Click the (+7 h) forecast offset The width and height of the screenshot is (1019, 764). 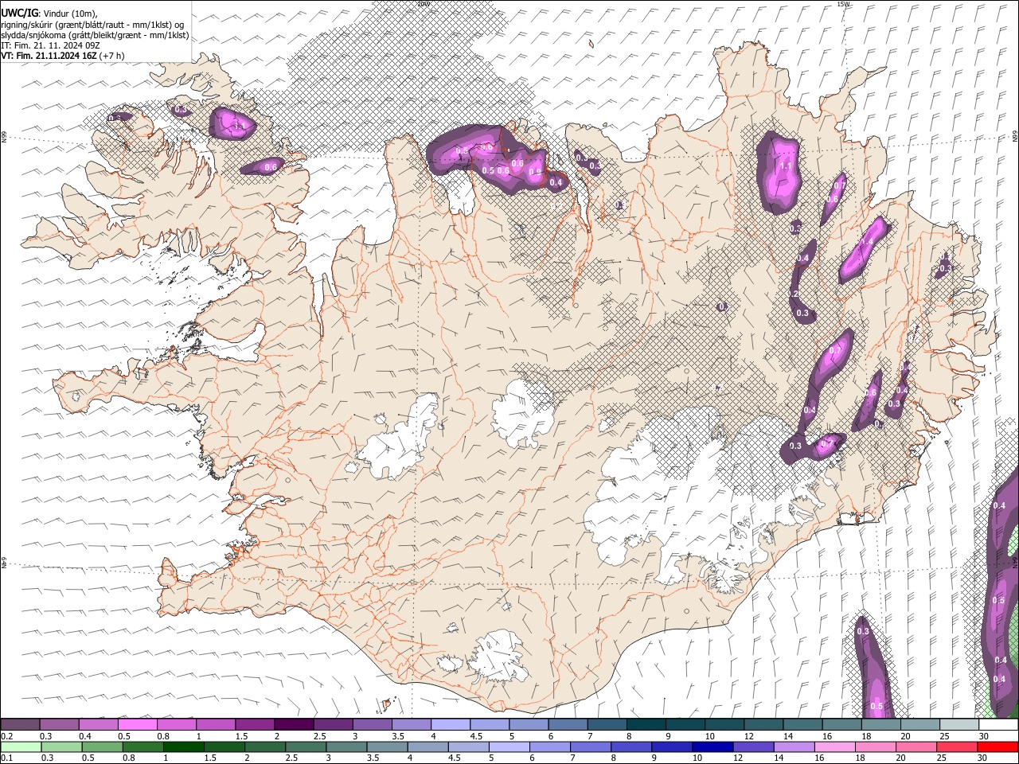tap(112, 56)
